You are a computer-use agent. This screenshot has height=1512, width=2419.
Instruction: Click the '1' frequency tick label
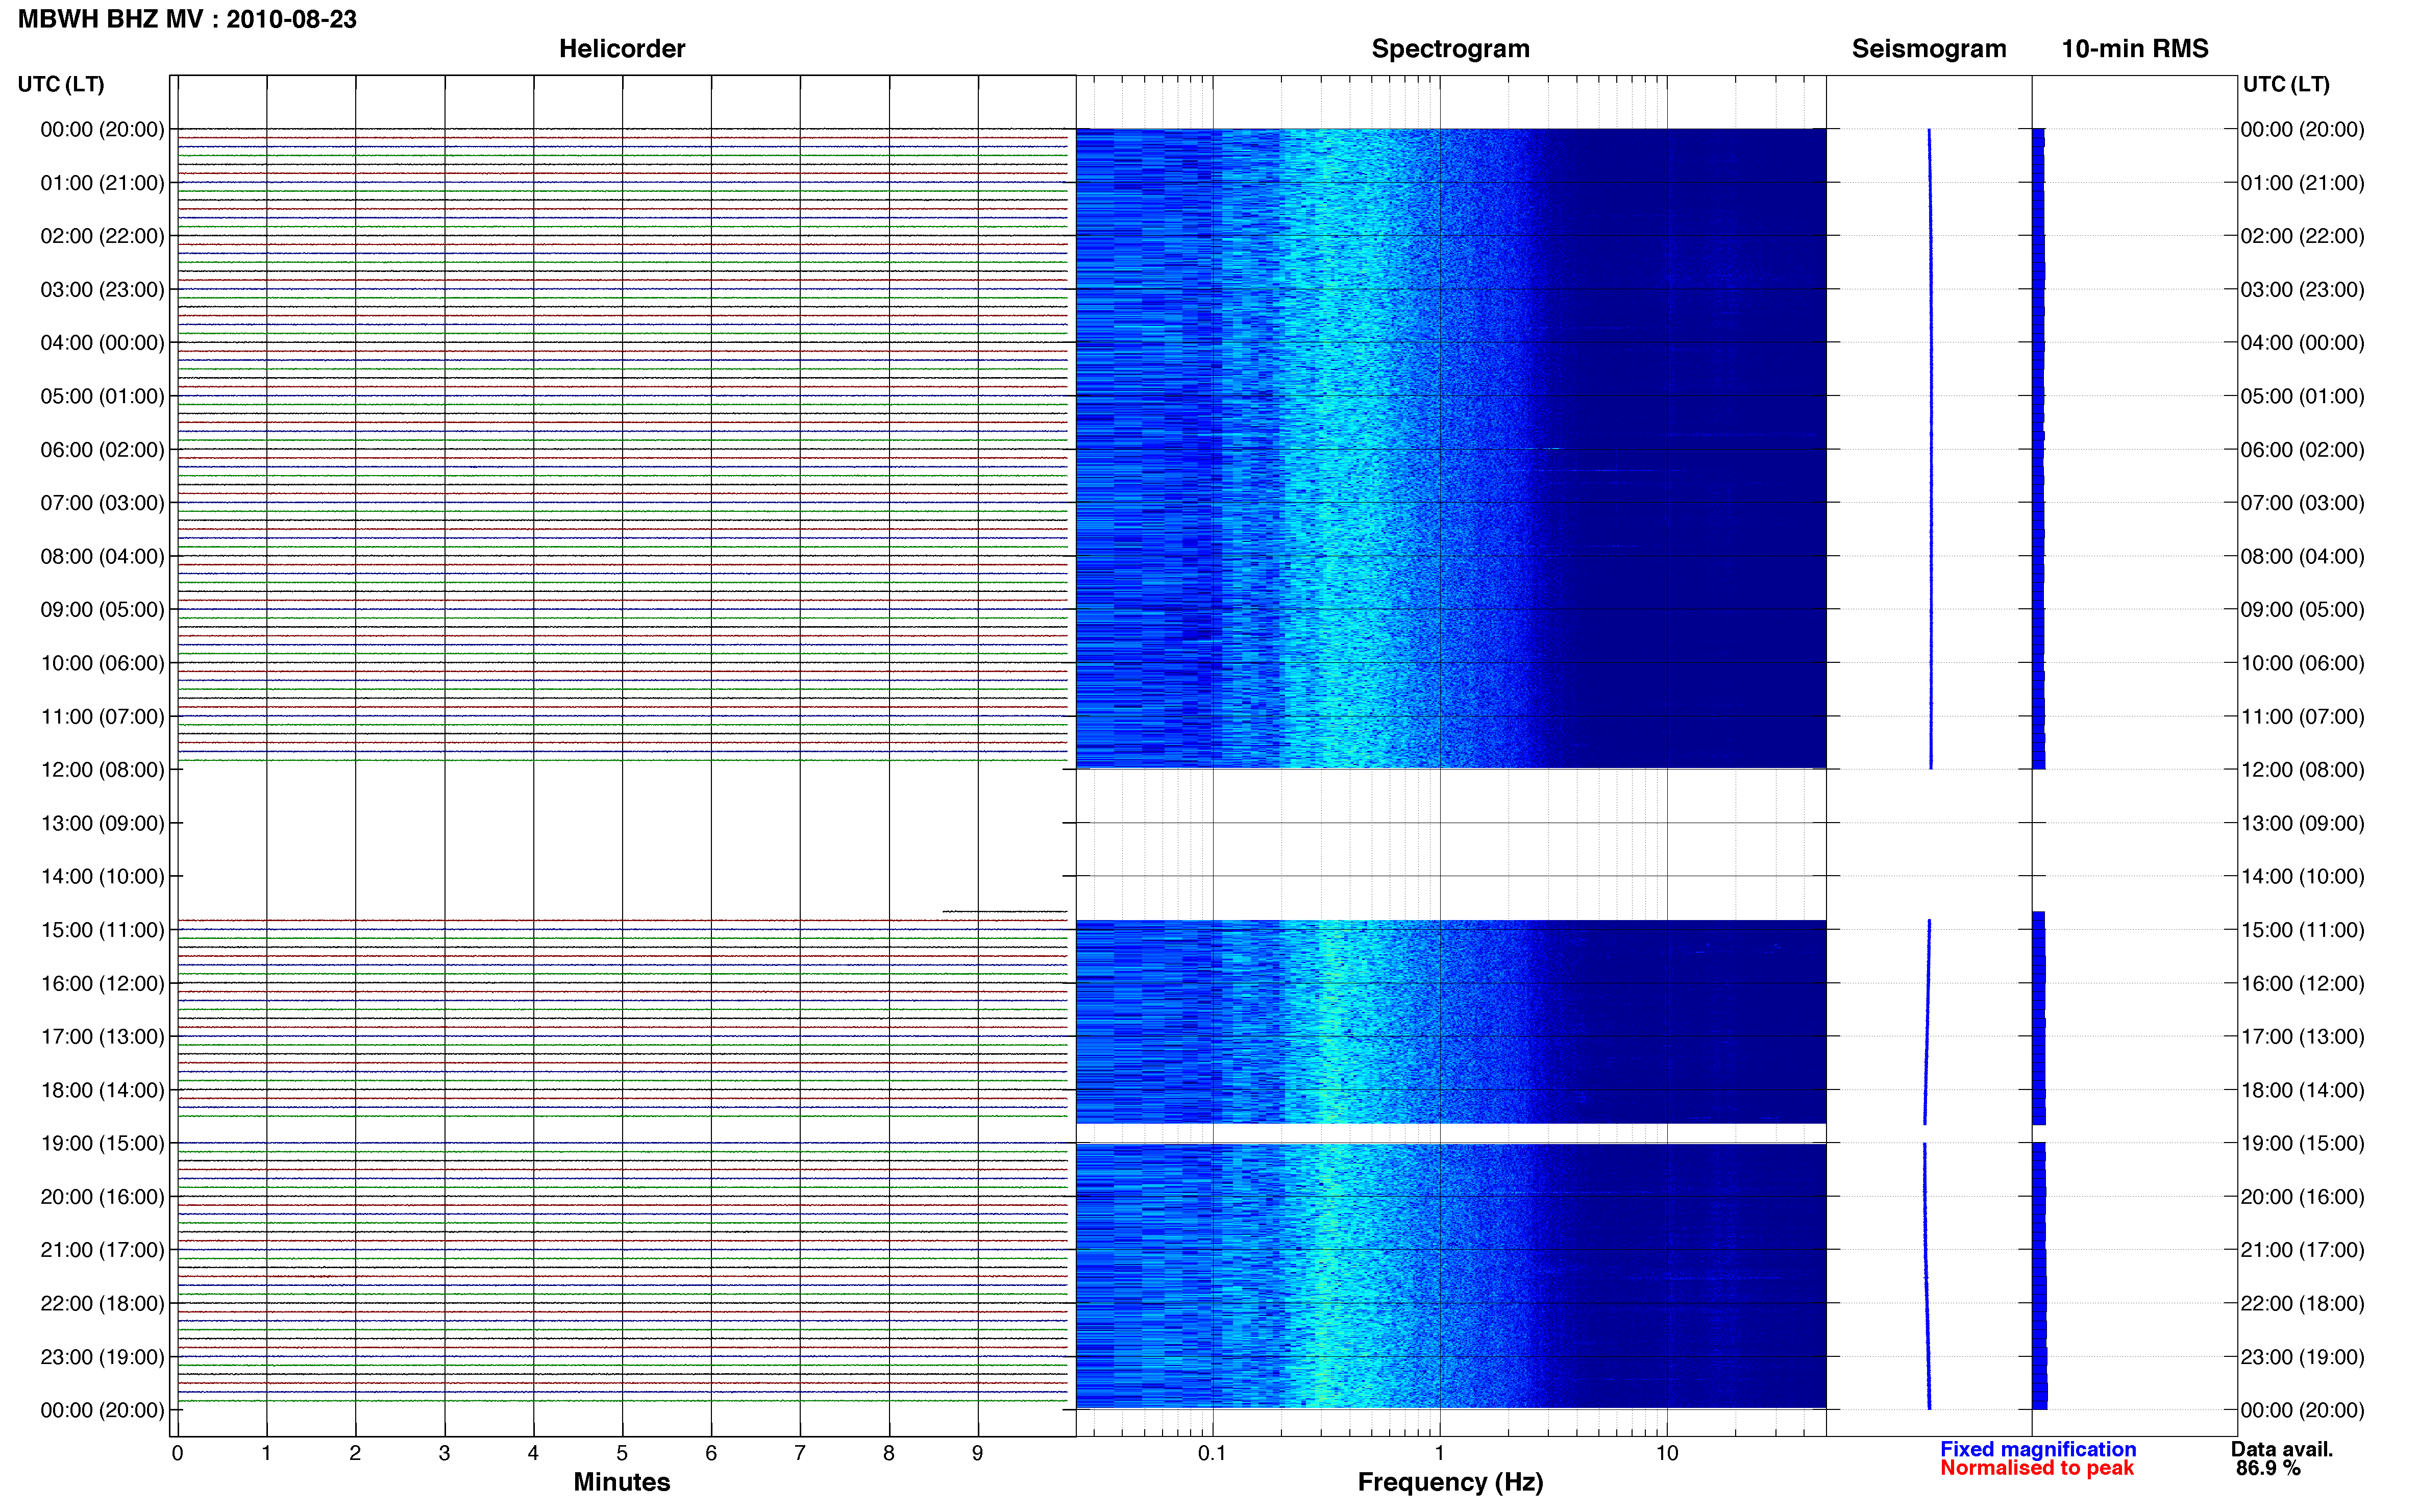[1439, 1453]
